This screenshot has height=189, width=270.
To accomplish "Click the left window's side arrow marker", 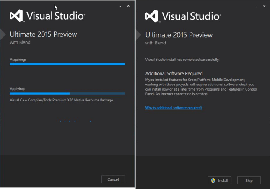I will (3, 35).
